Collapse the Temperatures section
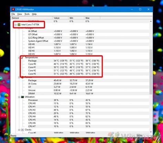The image size is (163, 143). tap(19, 58)
